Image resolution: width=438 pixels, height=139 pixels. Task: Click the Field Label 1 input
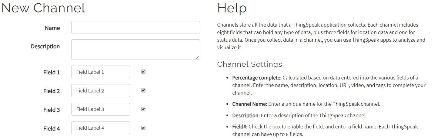pyautogui.click(x=101, y=72)
